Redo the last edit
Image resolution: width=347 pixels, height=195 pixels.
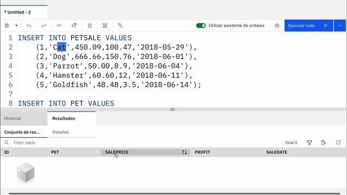44,25
